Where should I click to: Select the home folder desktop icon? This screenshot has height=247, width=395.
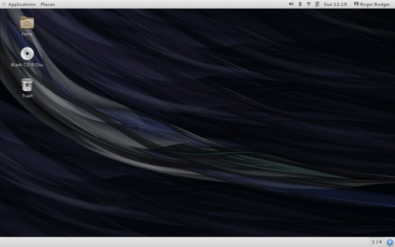[x=27, y=26]
